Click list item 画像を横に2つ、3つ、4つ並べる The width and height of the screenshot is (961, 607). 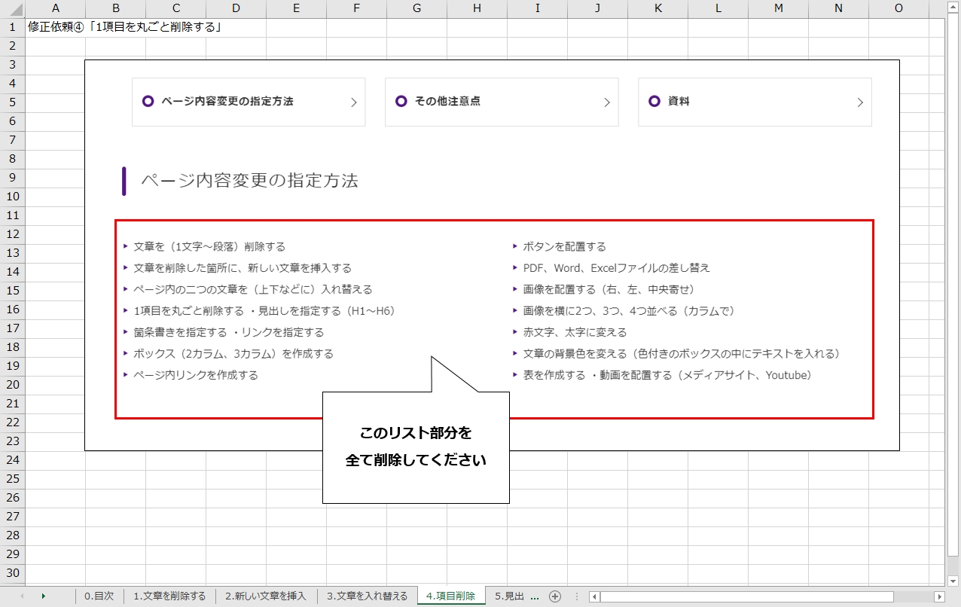tap(629, 311)
